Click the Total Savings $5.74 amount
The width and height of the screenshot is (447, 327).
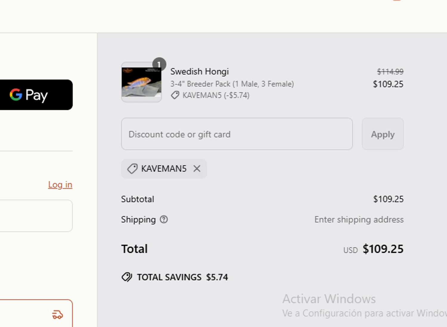click(x=217, y=277)
